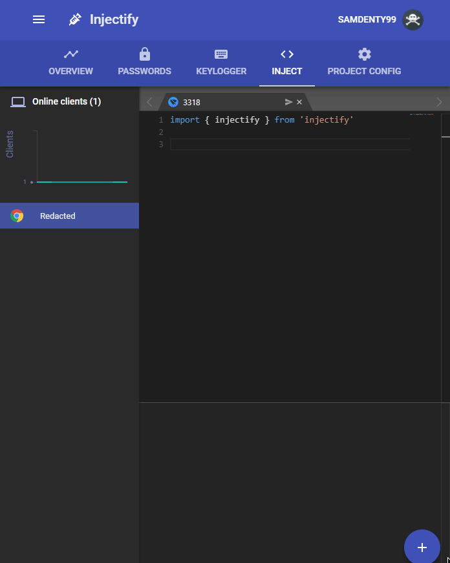Open the Project Config tab

coord(364,63)
